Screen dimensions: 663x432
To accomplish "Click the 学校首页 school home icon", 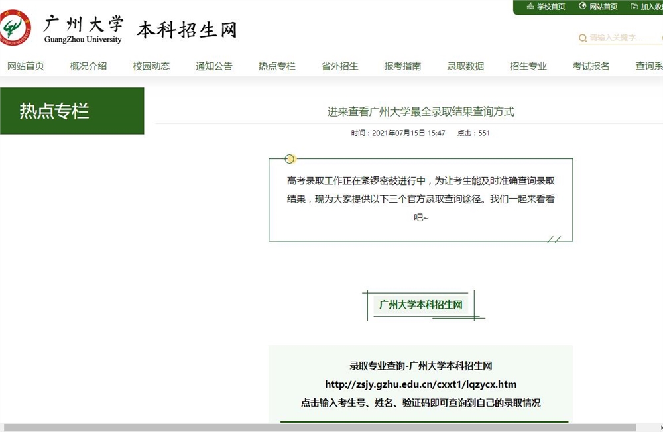I will point(530,6).
